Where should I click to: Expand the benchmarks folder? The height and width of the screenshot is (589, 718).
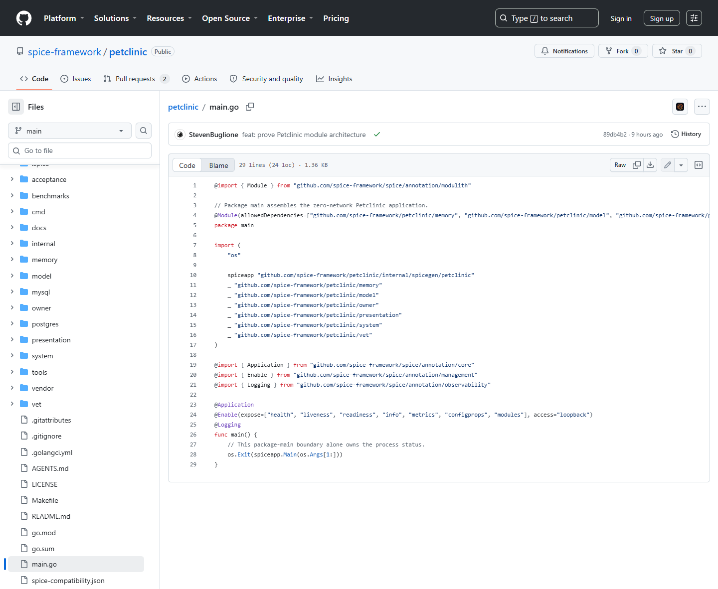(x=12, y=196)
